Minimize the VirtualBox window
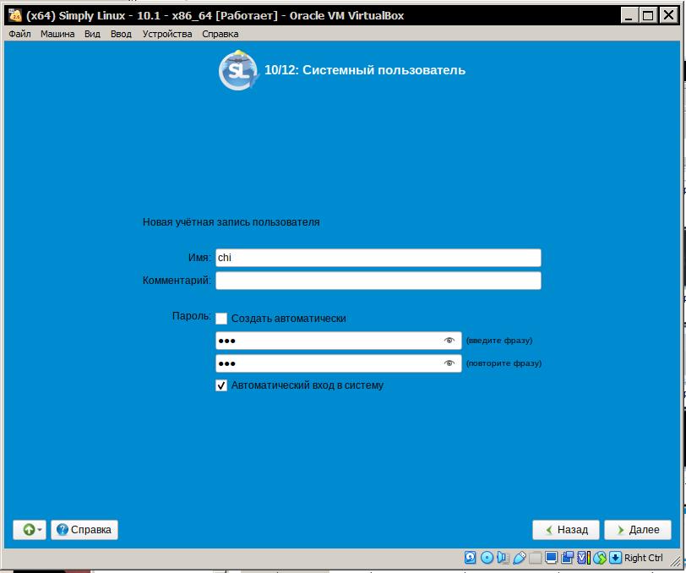 click(629, 15)
